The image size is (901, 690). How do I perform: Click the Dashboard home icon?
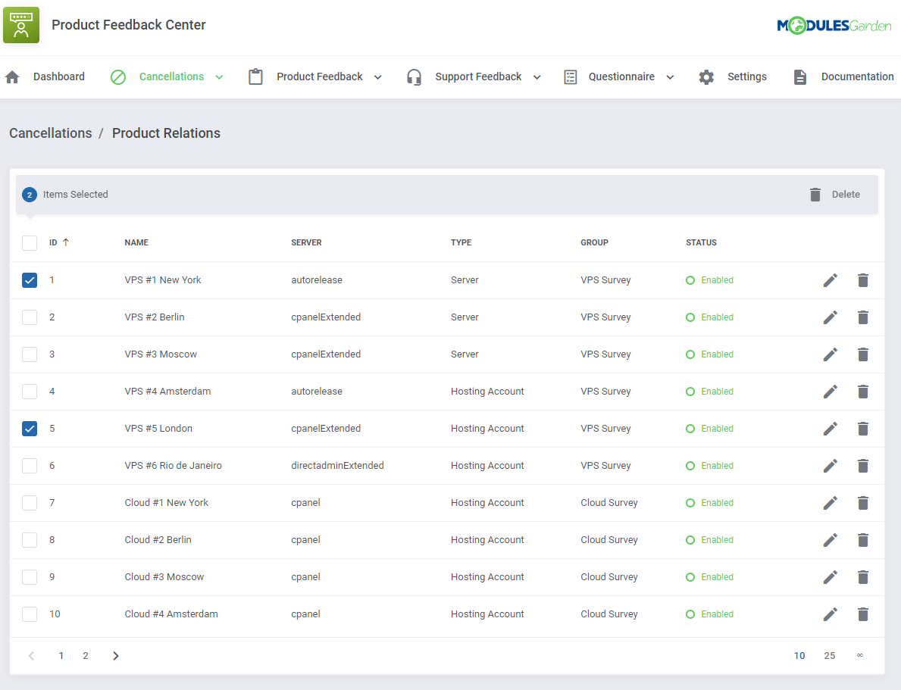tap(13, 77)
